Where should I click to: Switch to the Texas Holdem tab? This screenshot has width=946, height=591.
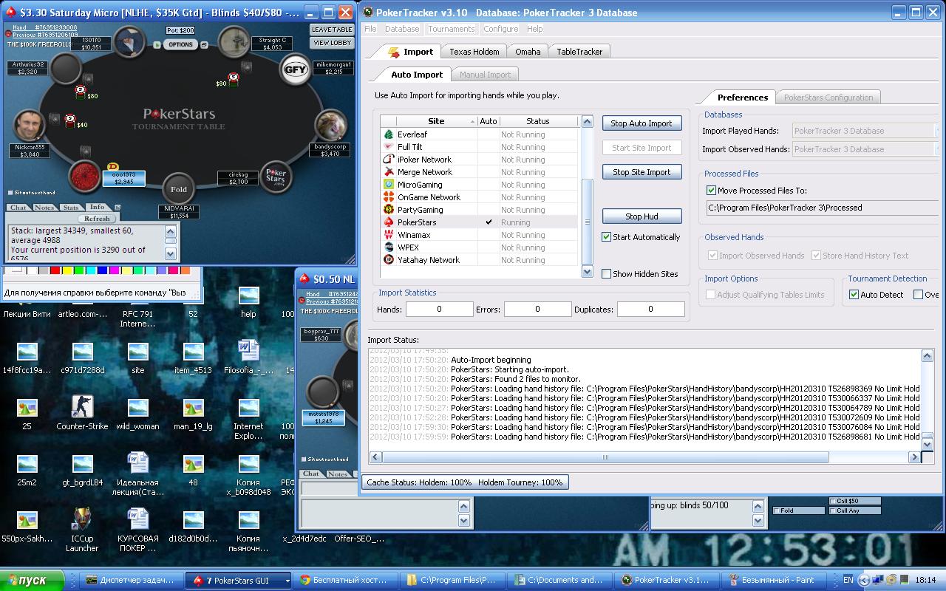point(474,52)
